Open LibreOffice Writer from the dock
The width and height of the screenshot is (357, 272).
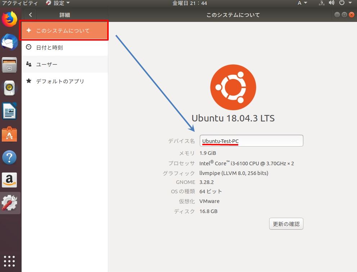pyautogui.click(x=10, y=111)
